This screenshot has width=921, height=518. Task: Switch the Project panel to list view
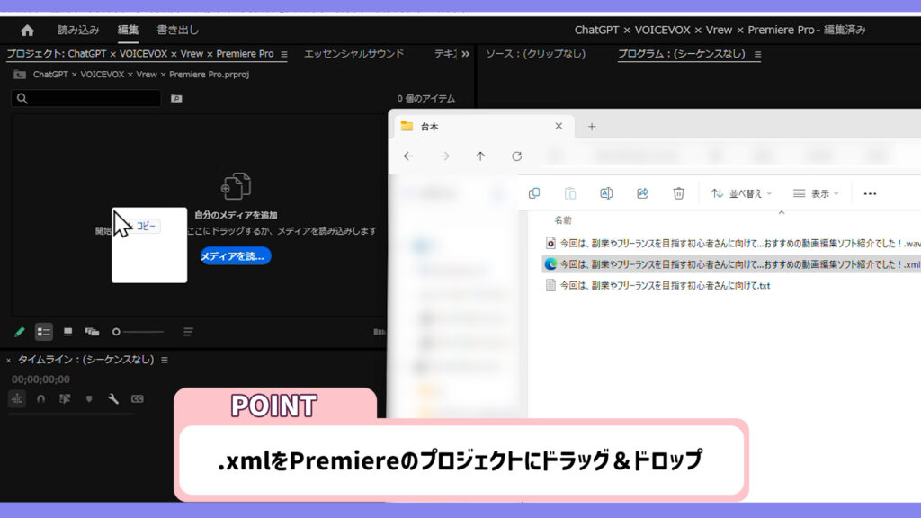[x=43, y=332]
